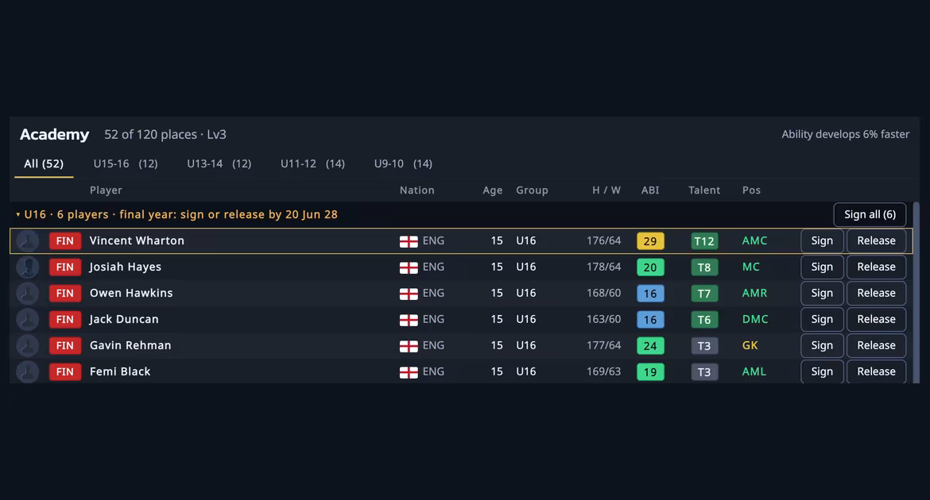930x500 pixels.
Task: Open Owen Hawkins' player name
Action: 131,293
